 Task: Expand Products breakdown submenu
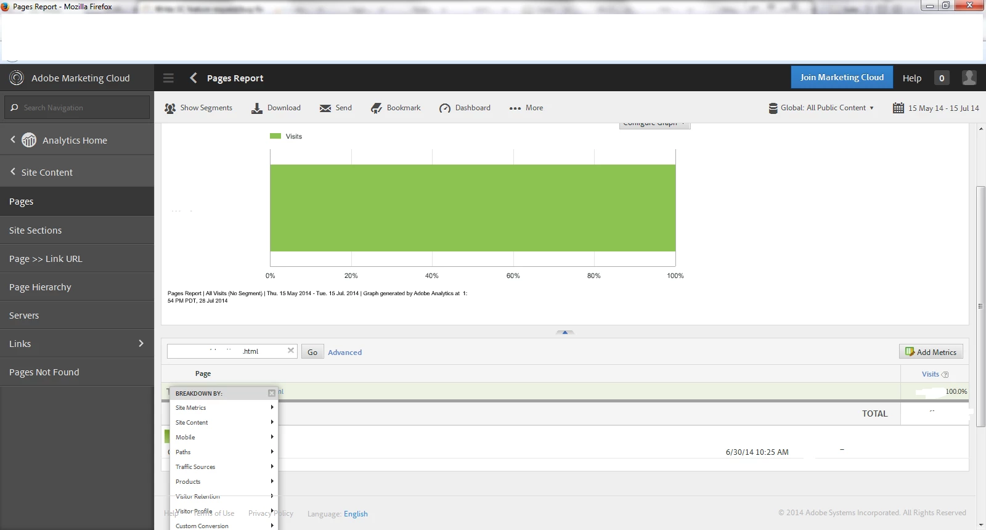pos(224,481)
